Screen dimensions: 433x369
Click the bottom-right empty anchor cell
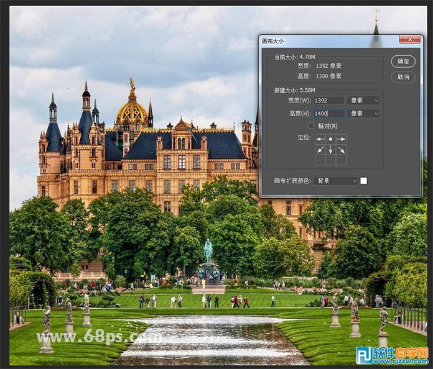pos(341,160)
